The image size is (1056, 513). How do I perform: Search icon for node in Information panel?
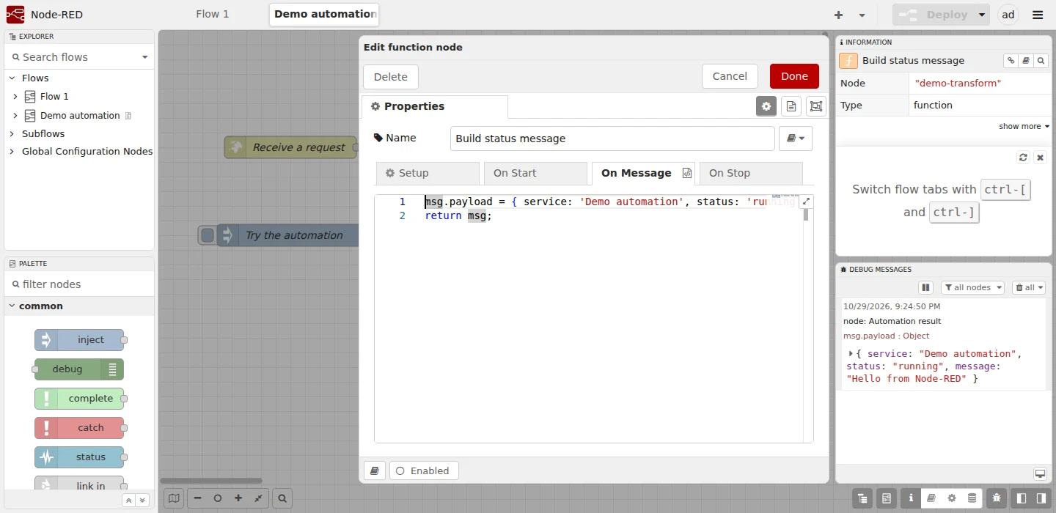(x=1041, y=61)
